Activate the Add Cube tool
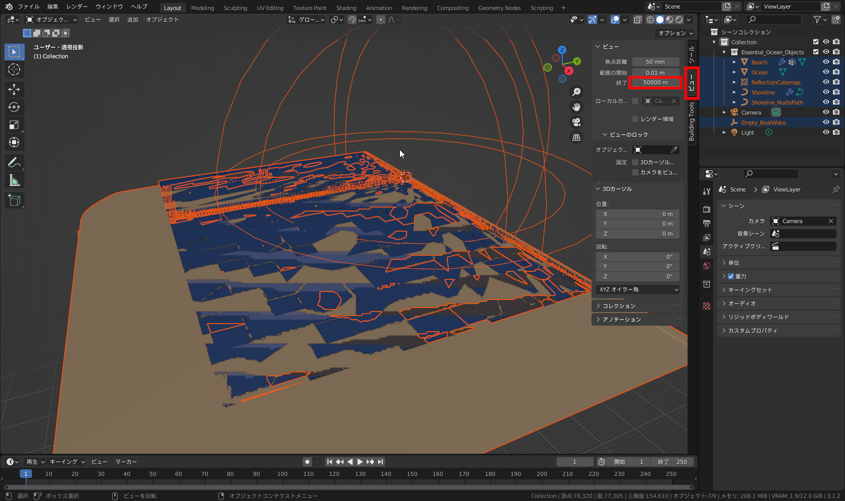 click(x=14, y=200)
